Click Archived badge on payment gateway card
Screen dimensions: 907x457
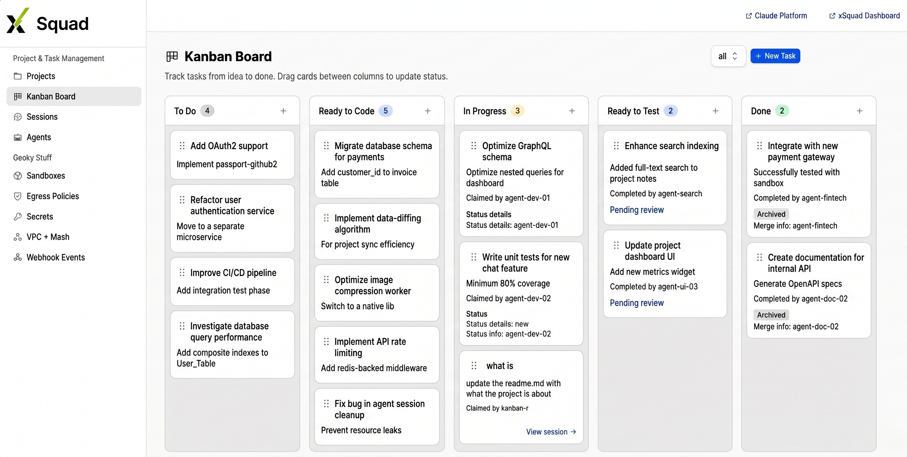(771, 214)
